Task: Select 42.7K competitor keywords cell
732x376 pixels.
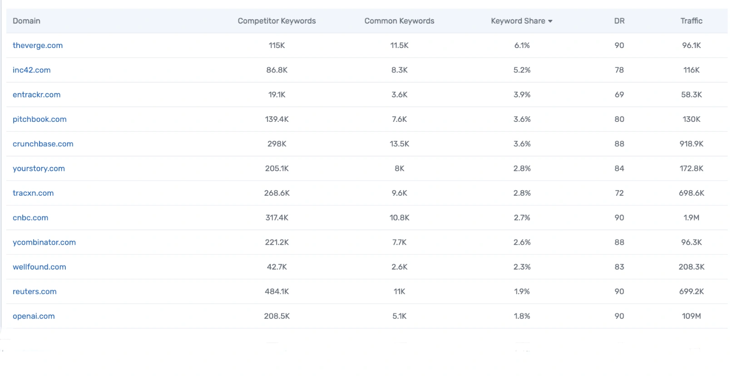Action: tap(277, 267)
